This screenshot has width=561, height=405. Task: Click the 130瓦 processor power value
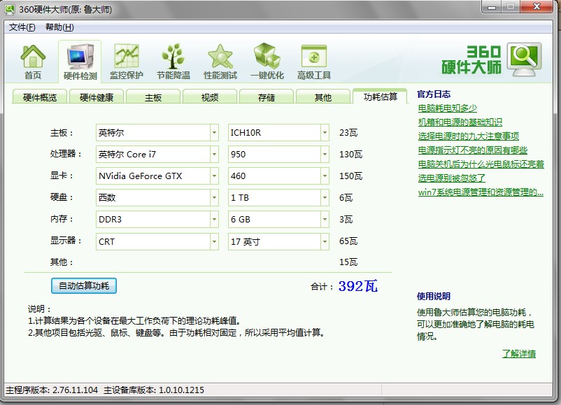click(350, 155)
